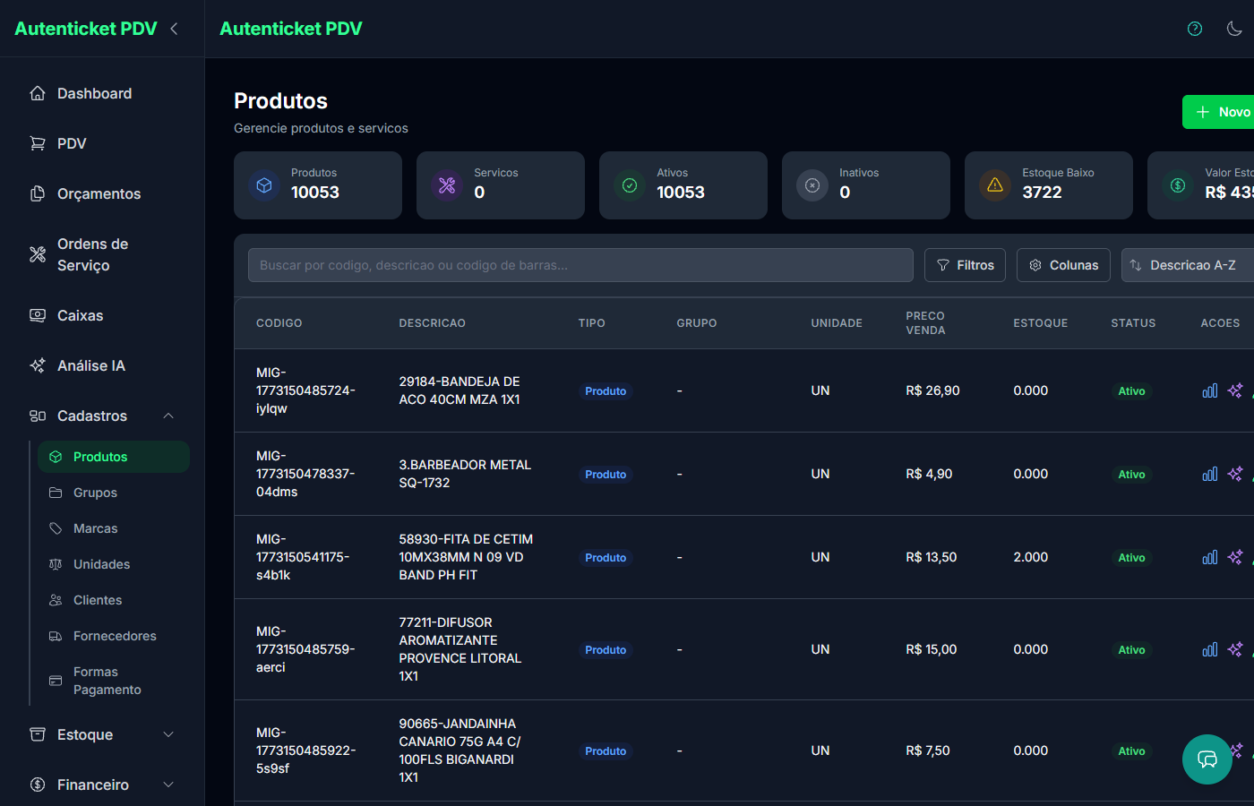Click the help question mark icon
Screen dimensions: 1254x806
[1194, 29]
